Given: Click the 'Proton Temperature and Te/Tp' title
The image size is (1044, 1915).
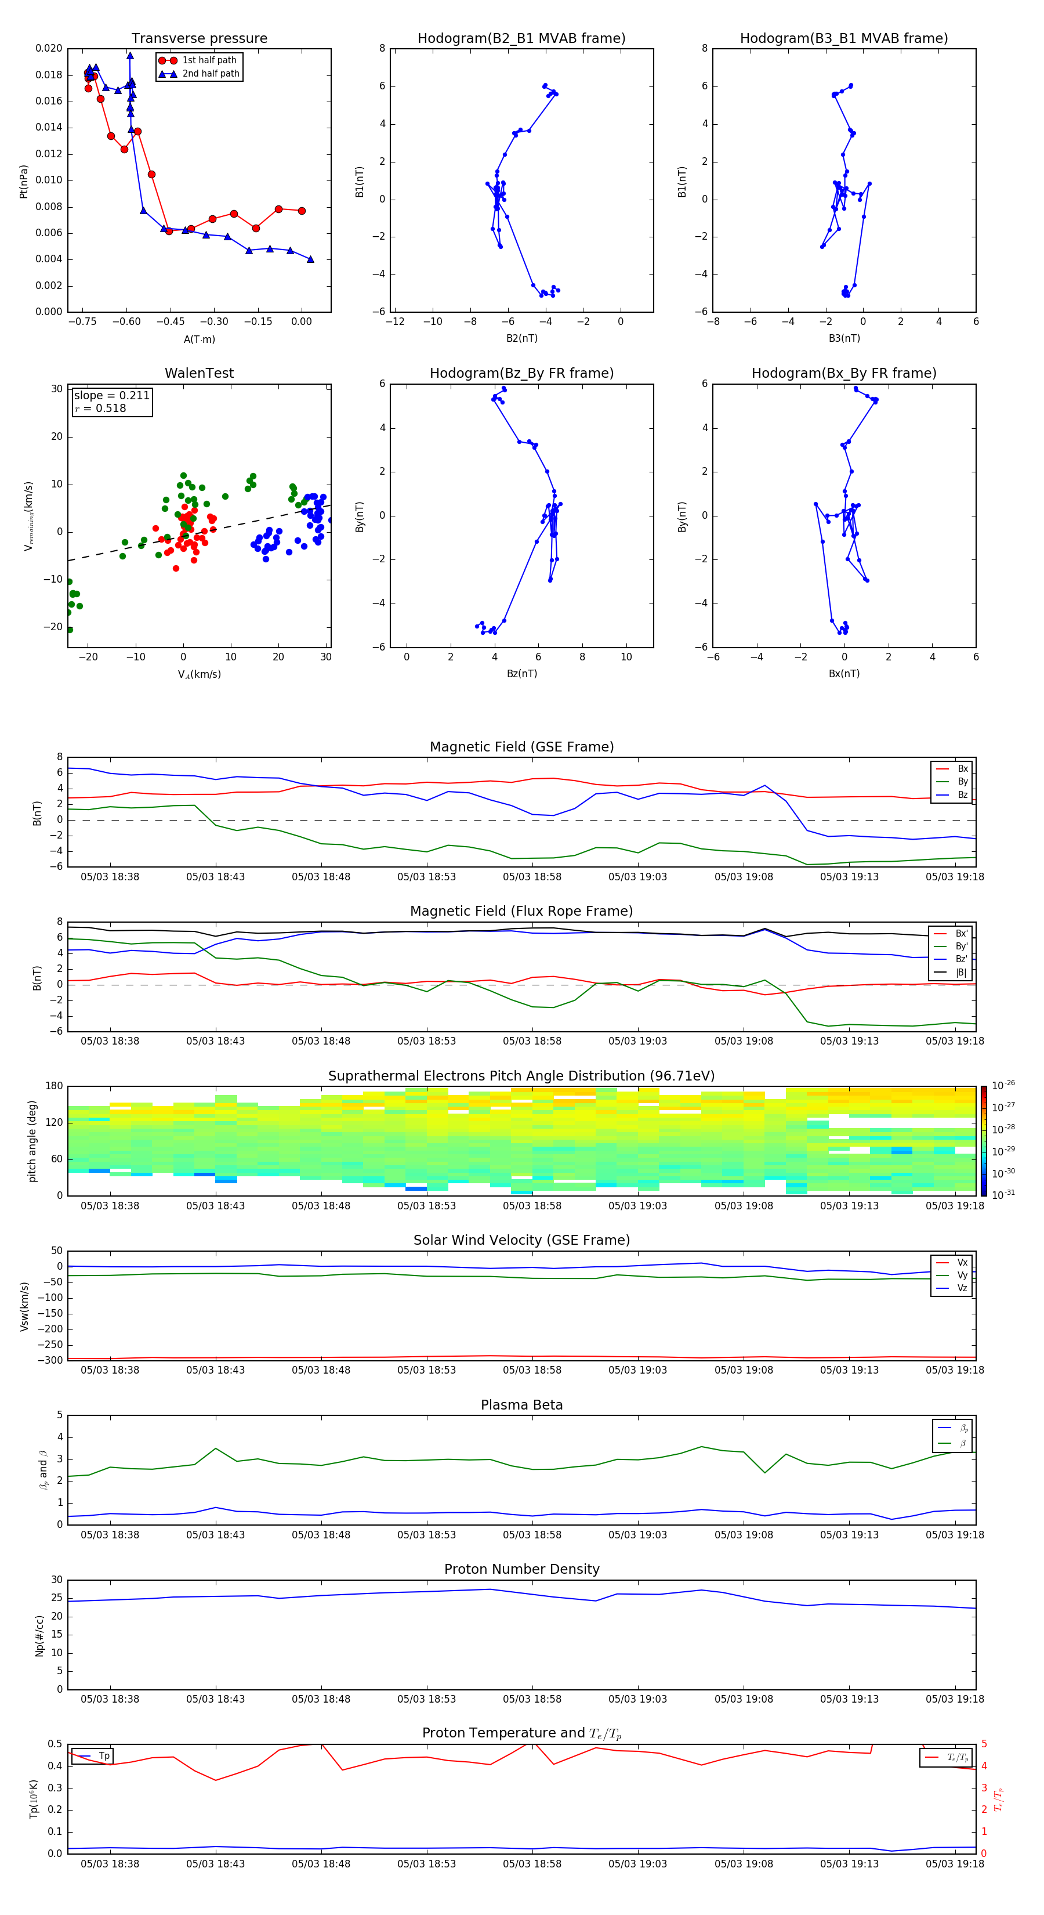Looking at the screenshot, I should 521,1733.
